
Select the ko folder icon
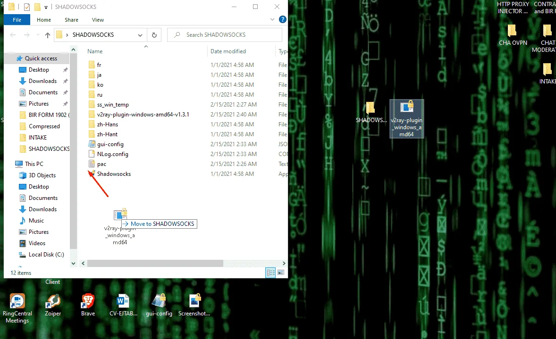coord(92,85)
